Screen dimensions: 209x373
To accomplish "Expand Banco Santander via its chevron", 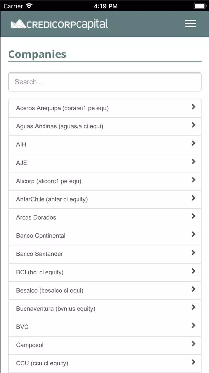I will [193, 252].
